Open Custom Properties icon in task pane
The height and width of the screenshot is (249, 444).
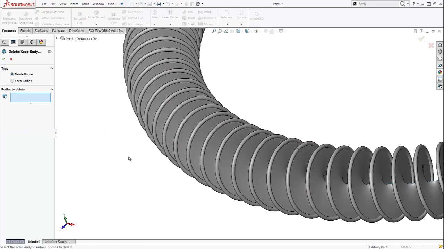pos(440,79)
